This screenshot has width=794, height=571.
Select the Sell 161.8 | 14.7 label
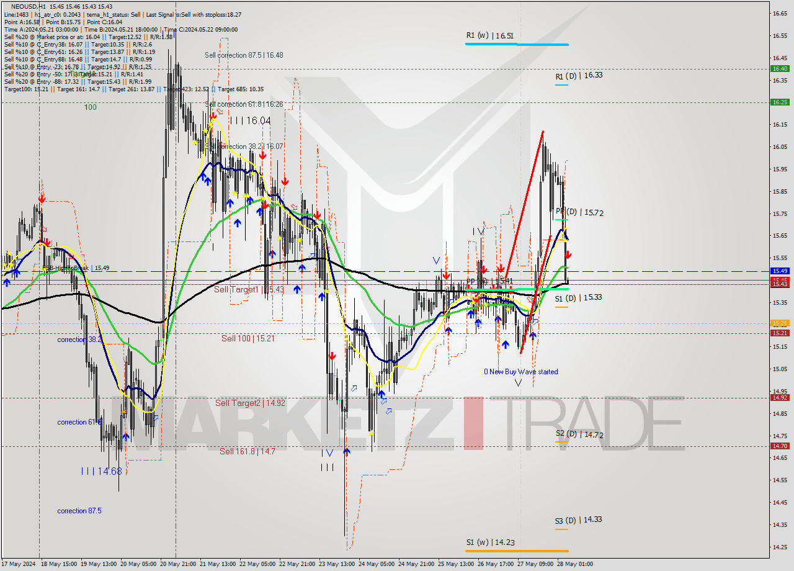click(247, 452)
